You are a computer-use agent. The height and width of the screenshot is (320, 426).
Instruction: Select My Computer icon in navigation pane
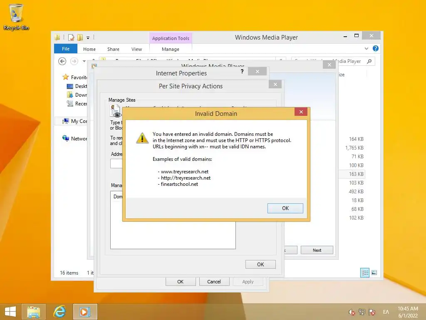tap(65, 121)
